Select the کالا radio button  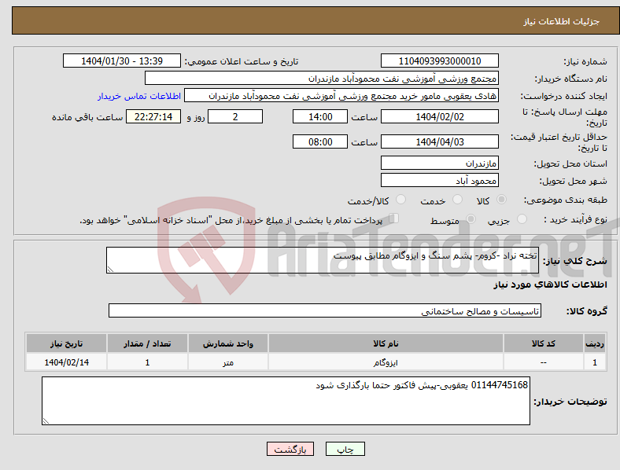501,200
